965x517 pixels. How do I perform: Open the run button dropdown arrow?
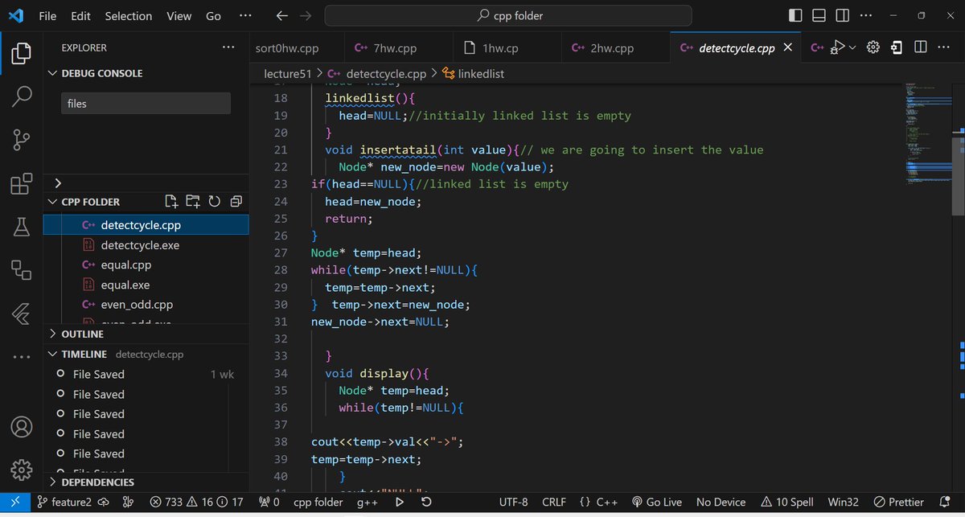852,47
